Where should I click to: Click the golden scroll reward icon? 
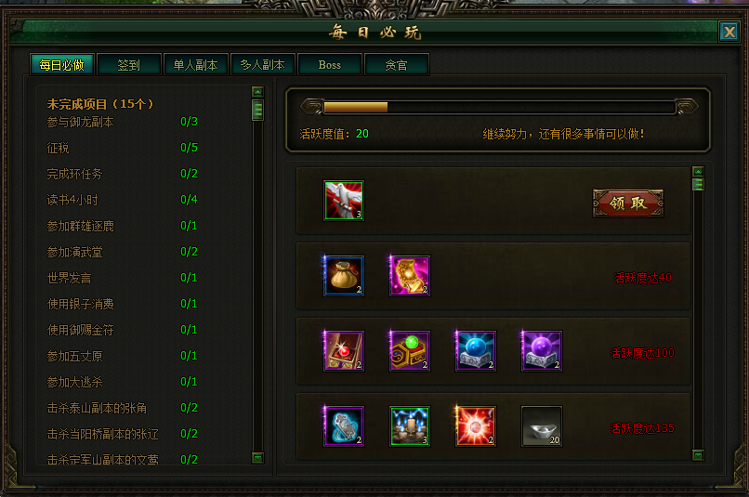[x=410, y=276]
